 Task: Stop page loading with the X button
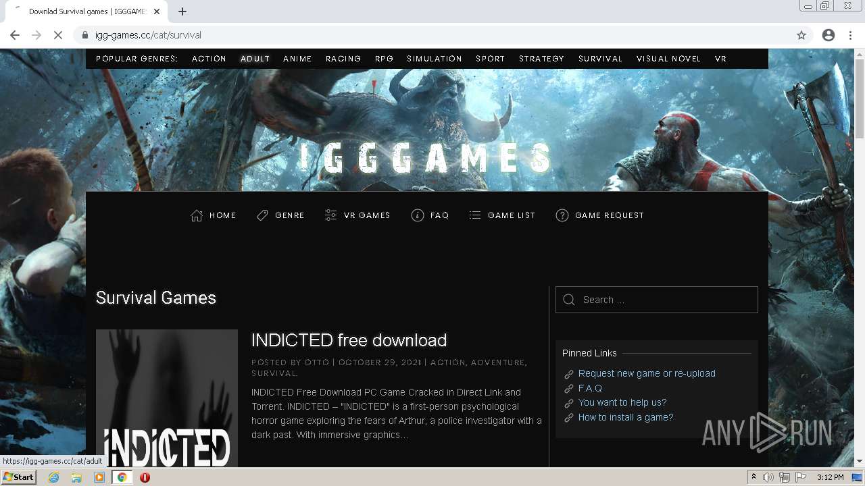[58, 35]
